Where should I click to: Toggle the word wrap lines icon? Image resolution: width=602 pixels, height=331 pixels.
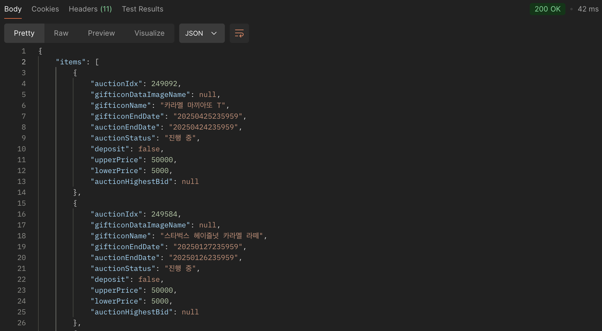(x=239, y=33)
